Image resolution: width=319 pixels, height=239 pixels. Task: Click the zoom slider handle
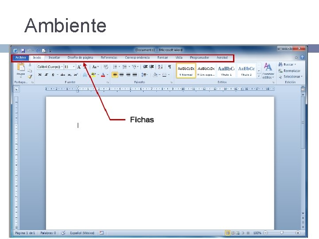pos(282,233)
